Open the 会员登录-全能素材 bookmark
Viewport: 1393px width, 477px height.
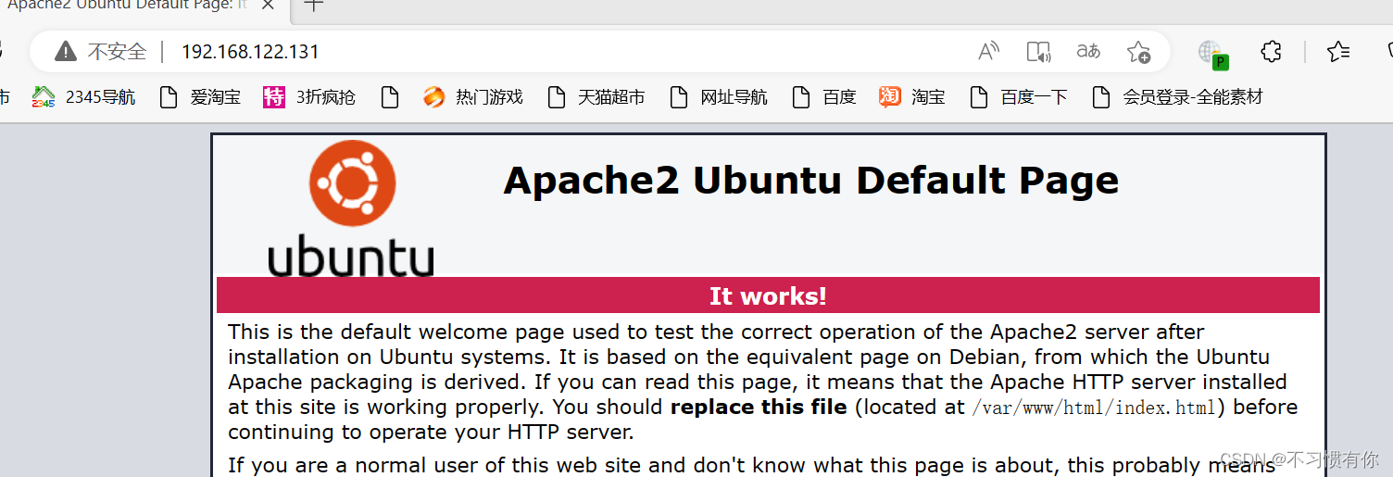1177,97
